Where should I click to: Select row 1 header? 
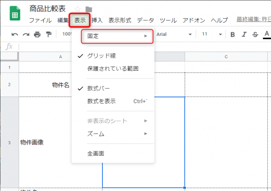9,67
